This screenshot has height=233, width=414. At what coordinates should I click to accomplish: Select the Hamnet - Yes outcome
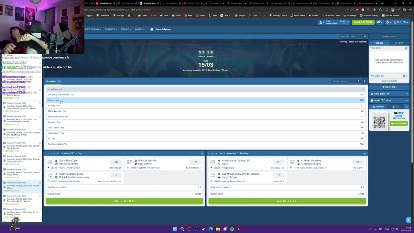click(206, 106)
